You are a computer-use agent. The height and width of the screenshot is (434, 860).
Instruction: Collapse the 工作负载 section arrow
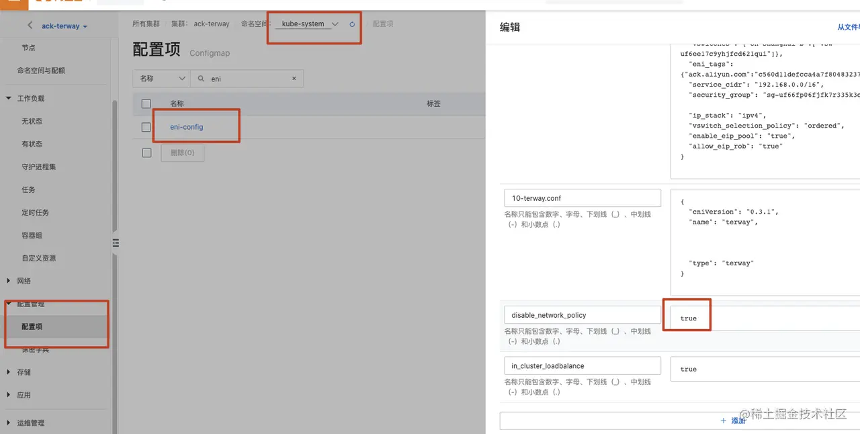(9, 98)
